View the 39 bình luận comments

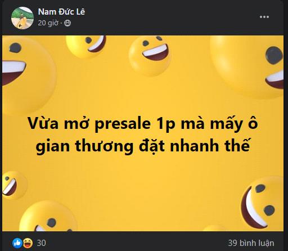(251, 243)
